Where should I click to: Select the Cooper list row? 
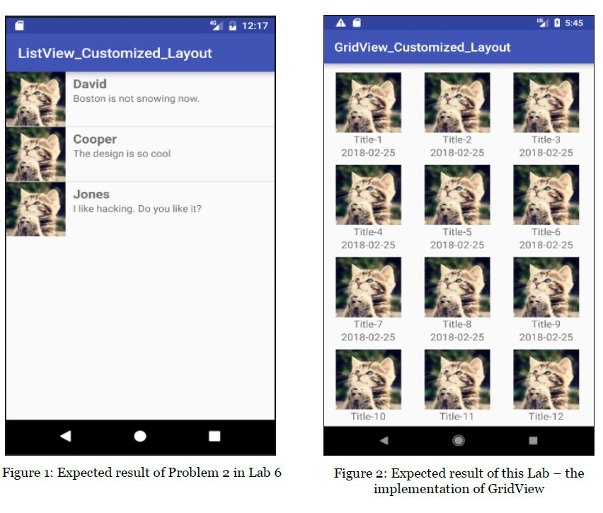[x=140, y=154]
